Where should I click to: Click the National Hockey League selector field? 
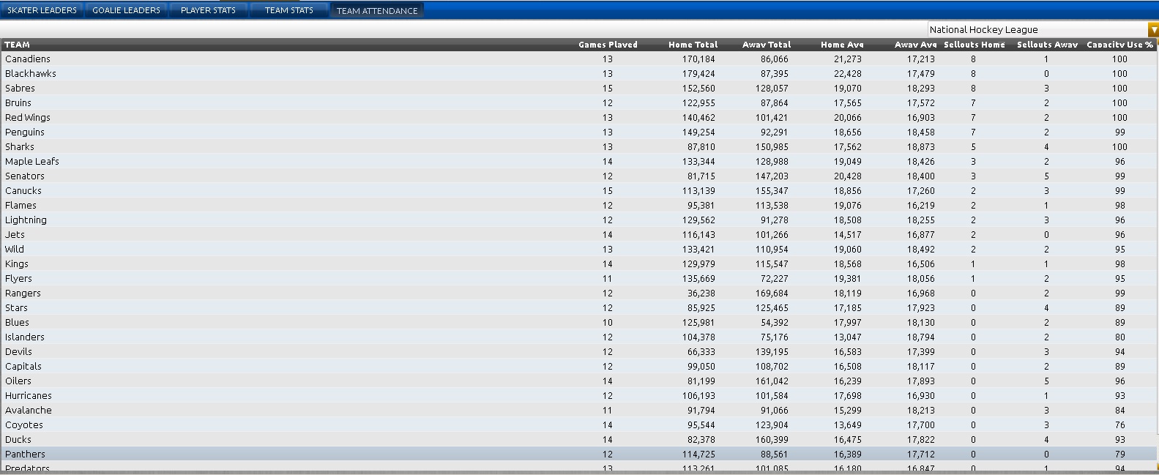click(x=1036, y=30)
